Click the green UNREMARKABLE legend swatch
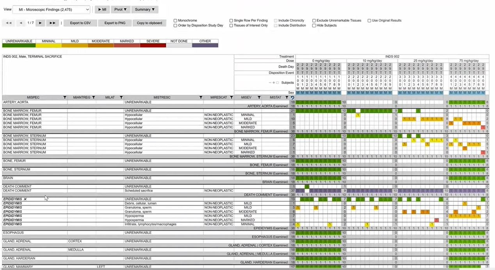Screen dimensions: 495x270 tap(19, 45)
